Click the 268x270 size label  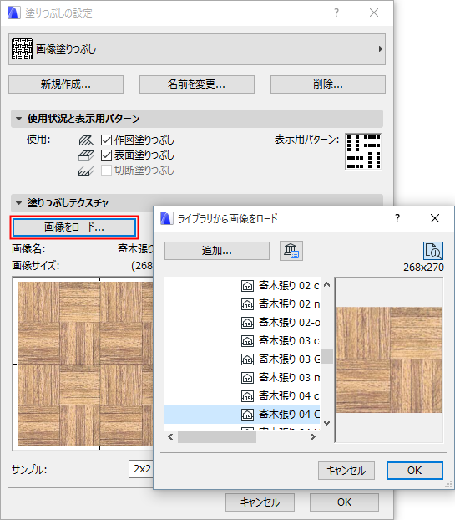423,268
